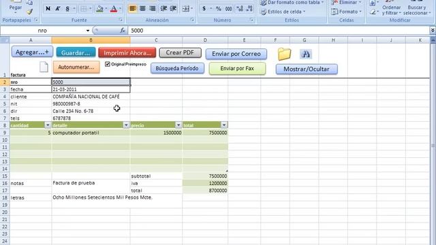Image resolution: width=436 pixels, height=245 pixels.
Task: Select cell 'computador portatil'
Action: point(91,133)
